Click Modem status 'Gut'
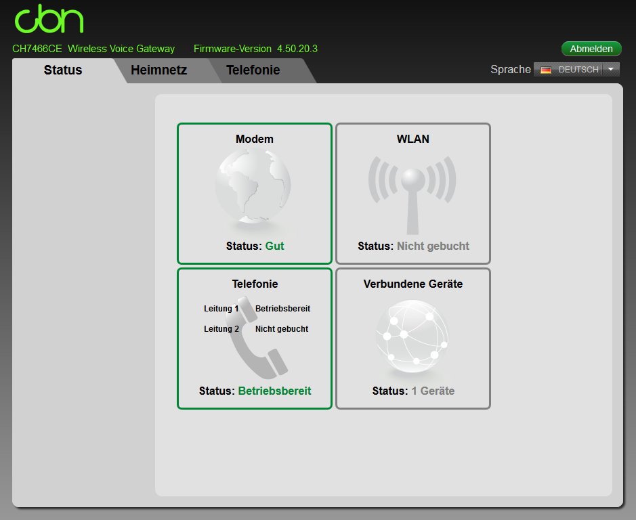Image resolution: width=636 pixels, height=520 pixels. click(274, 246)
